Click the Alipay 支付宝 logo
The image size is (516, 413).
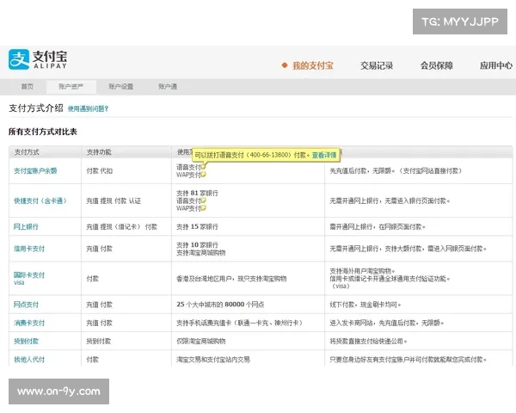click(x=38, y=59)
